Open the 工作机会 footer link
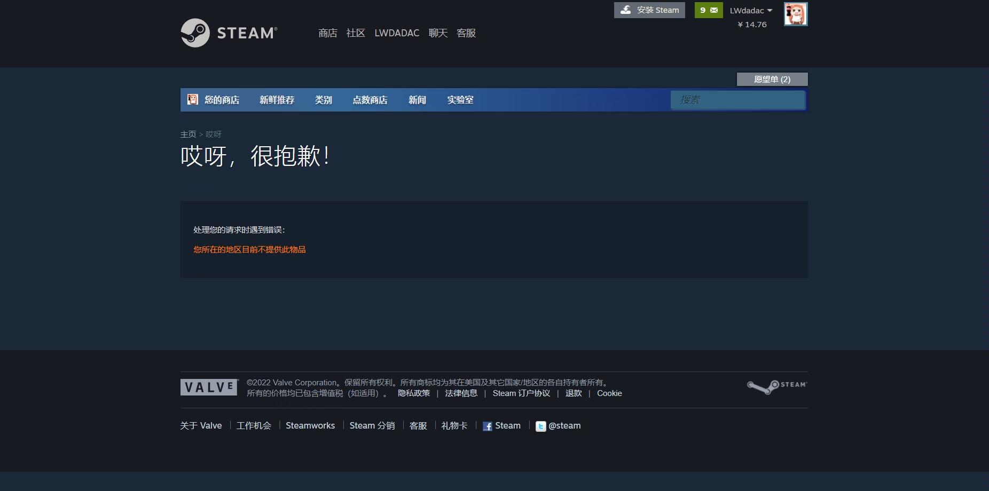Viewport: 989px width, 491px height. [254, 426]
